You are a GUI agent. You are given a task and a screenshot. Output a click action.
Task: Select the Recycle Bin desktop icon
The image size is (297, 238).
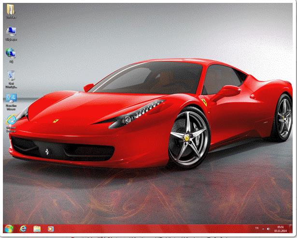pos(11,77)
